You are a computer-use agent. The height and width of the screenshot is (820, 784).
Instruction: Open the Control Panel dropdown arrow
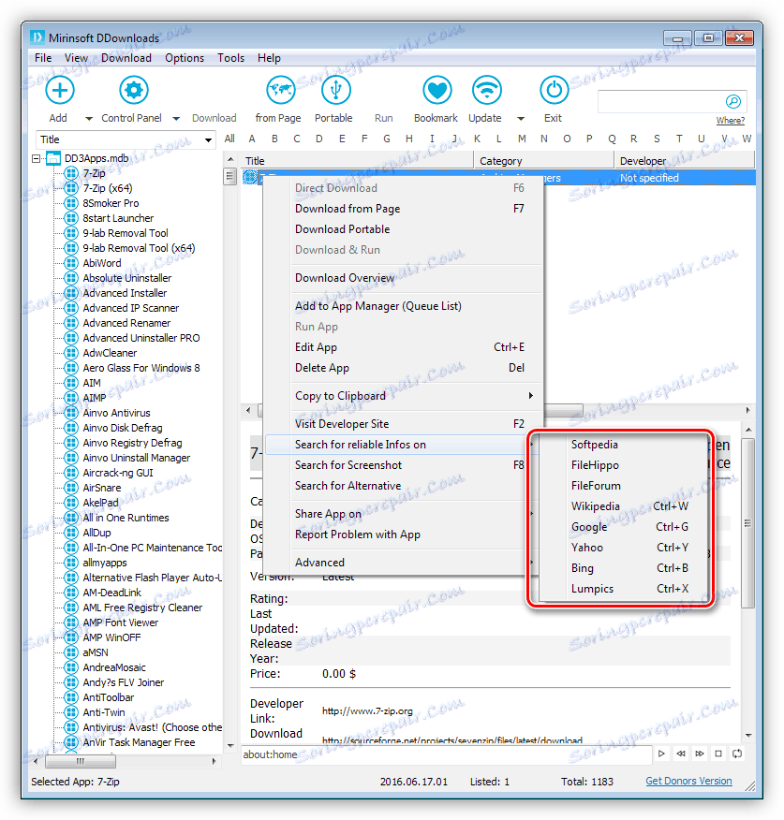pyautogui.click(x=176, y=119)
